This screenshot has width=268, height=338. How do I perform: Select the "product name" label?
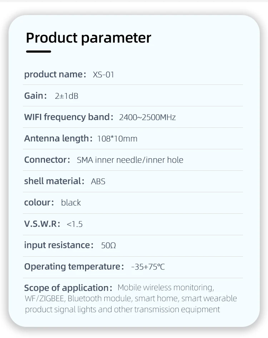pos(55,74)
